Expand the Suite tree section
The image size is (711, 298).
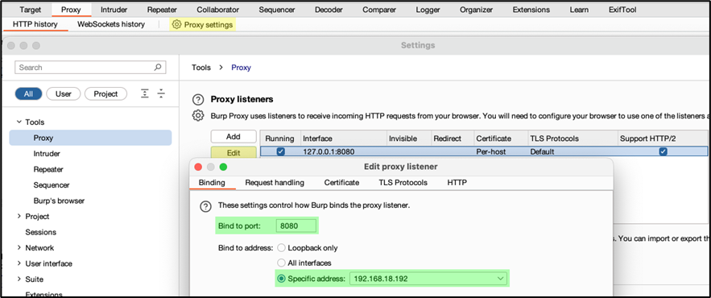19,279
